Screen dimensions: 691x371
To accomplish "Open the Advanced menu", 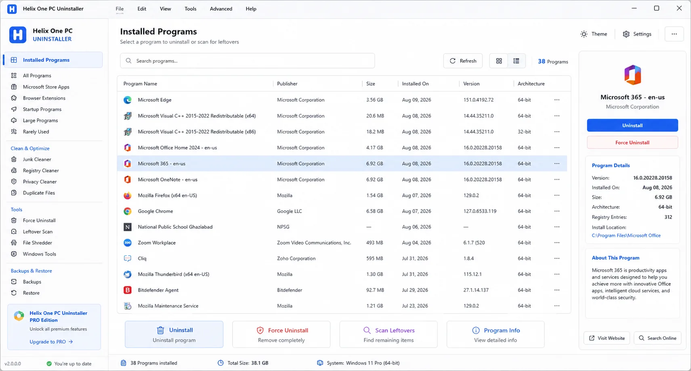I will point(221,9).
